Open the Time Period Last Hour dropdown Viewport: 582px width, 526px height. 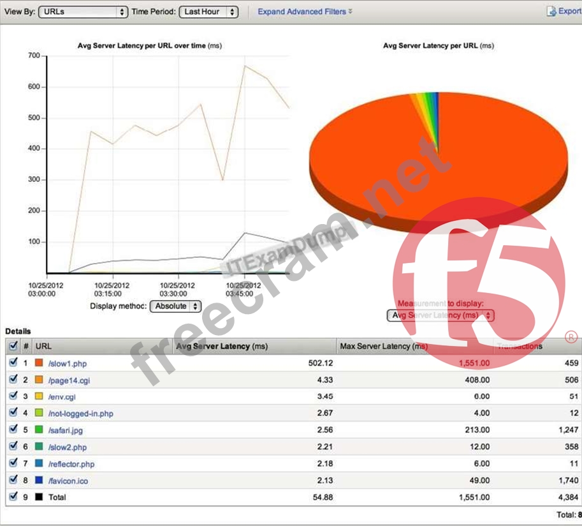(208, 12)
